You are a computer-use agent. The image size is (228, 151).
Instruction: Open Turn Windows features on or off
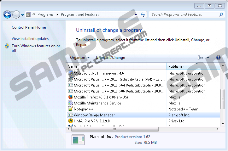(x=36, y=48)
